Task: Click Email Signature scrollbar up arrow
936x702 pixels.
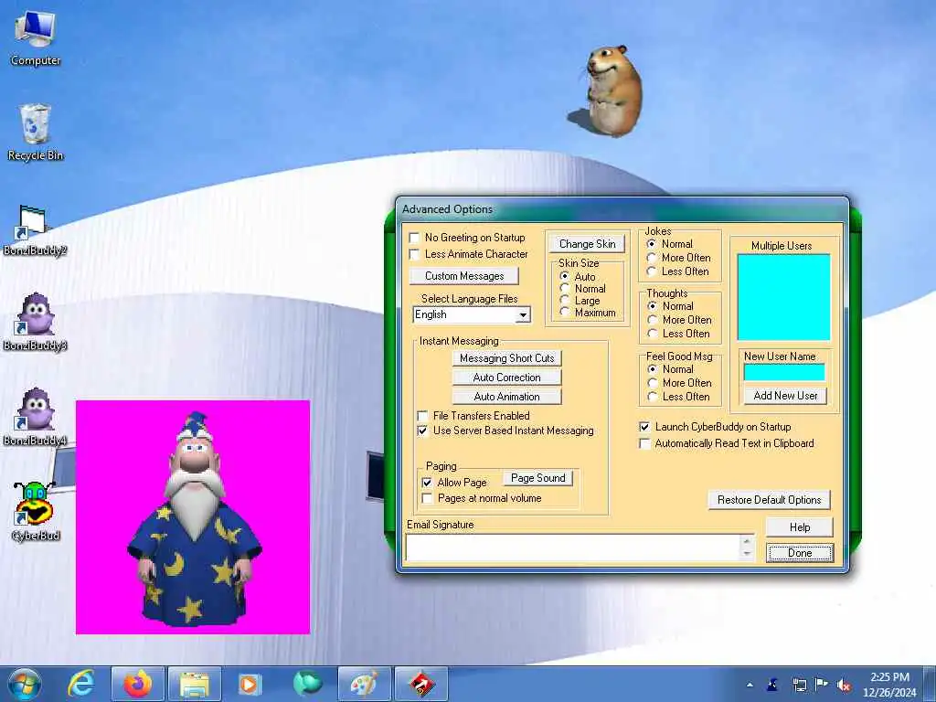Action: [x=747, y=540]
